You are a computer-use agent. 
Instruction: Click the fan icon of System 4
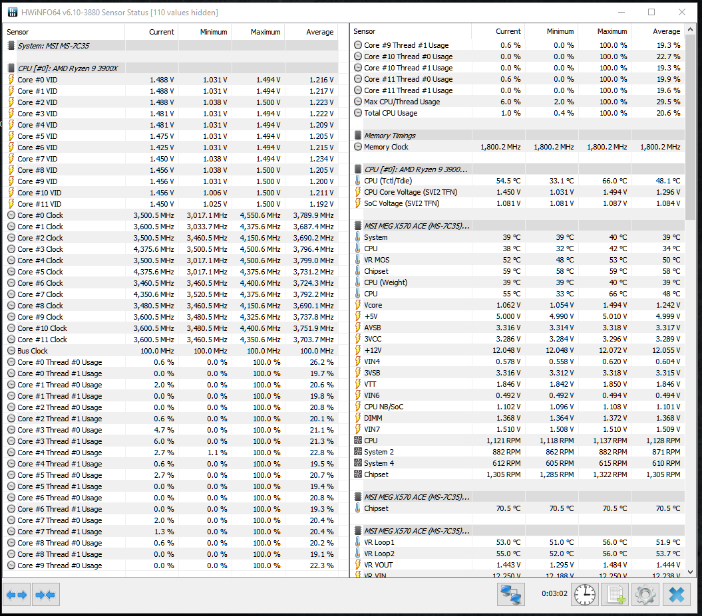[358, 463]
